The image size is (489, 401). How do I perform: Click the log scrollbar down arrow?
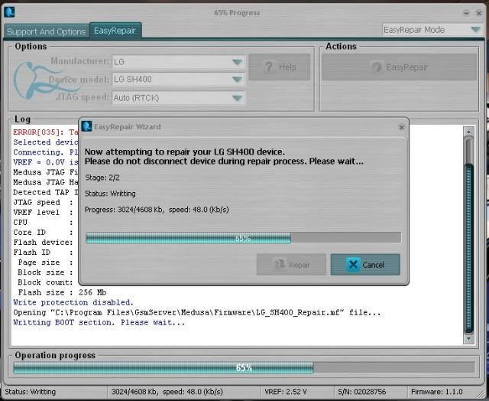tap(468, 338)
